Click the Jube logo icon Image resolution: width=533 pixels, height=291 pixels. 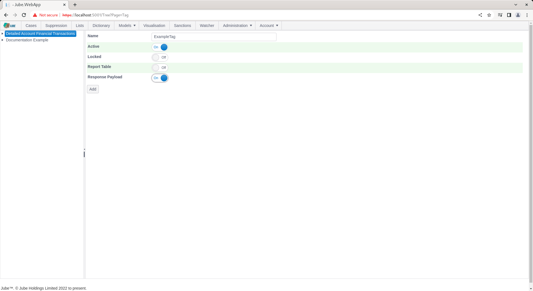pos(9,26)
